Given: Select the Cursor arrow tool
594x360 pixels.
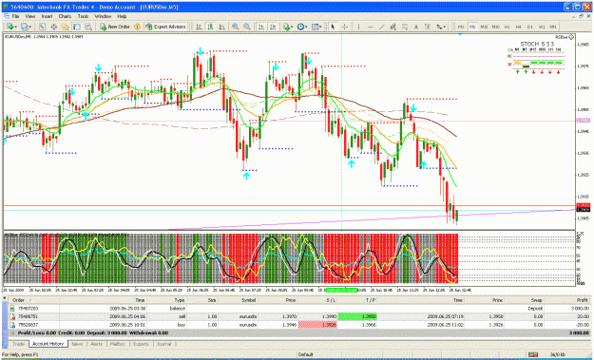Looking at the screenshot, I should (x=333, y=27).
